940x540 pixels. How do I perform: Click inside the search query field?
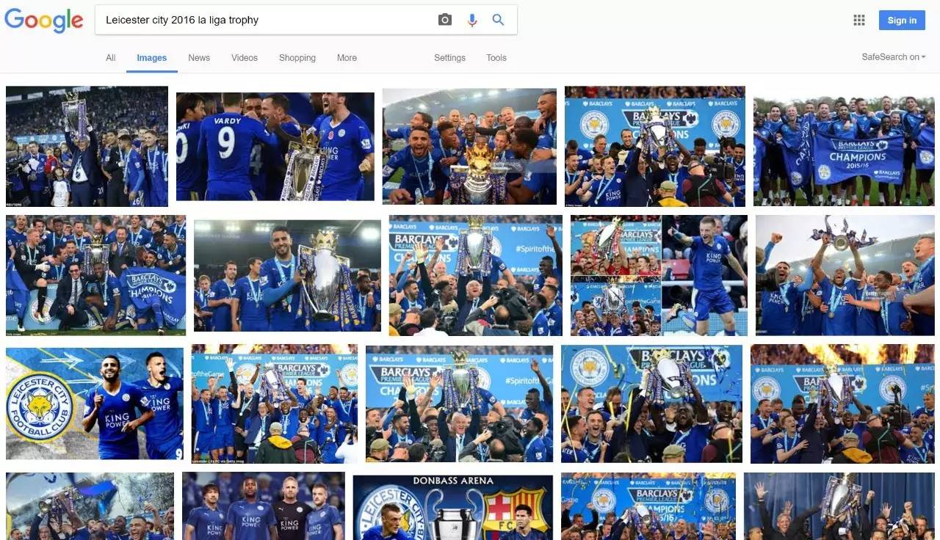268,20
